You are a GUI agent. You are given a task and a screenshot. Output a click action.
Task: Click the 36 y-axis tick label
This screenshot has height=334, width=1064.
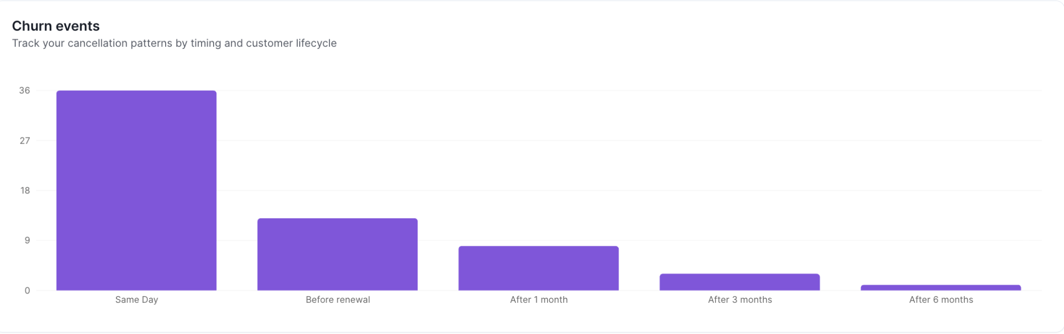tap(24, 90)
